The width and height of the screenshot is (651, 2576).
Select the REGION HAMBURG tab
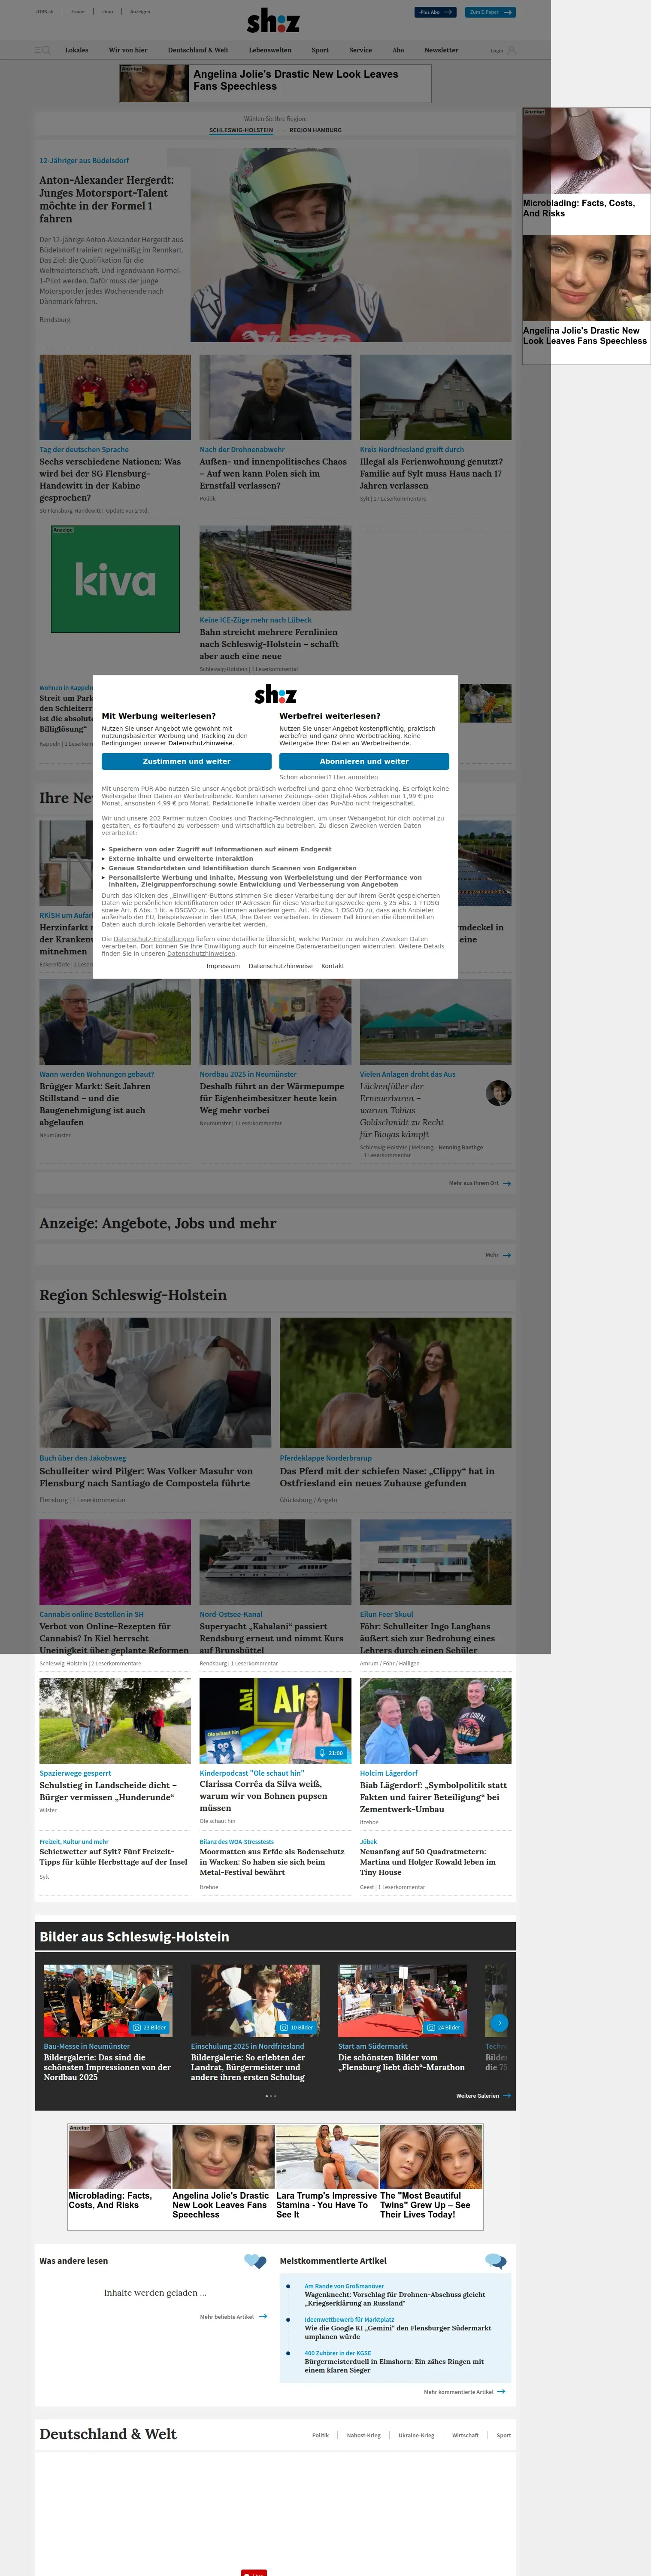tap(315, 130)
